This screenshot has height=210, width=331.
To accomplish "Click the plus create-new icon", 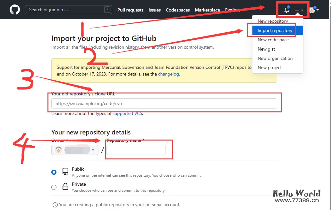I will [x=297, y=10].
